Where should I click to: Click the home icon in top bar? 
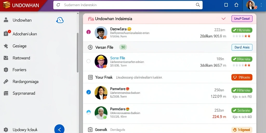(236, 5)
